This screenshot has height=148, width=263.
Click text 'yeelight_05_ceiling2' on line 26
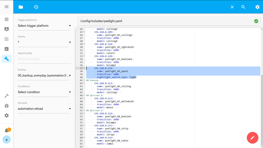118,35
